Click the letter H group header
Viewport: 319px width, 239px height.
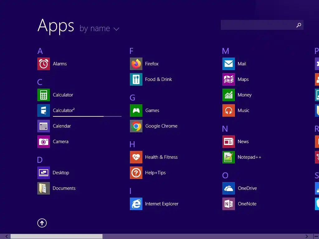click(x=132, y=144)
